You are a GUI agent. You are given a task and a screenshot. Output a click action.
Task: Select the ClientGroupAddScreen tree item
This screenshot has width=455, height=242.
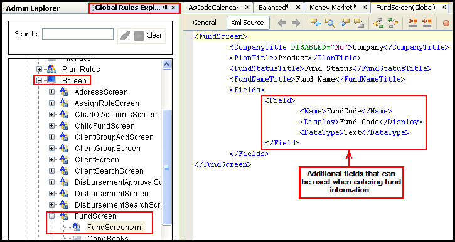click(x=114, y=137)
